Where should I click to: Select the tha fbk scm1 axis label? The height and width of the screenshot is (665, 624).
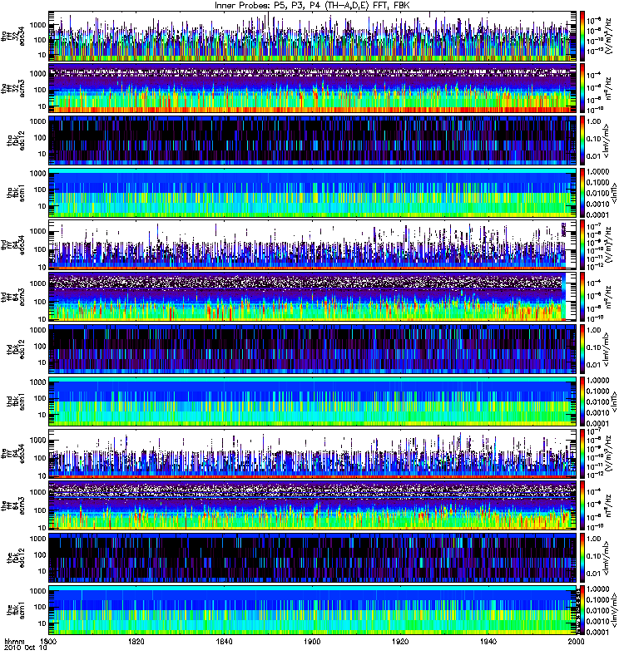(x=16, y=193)
